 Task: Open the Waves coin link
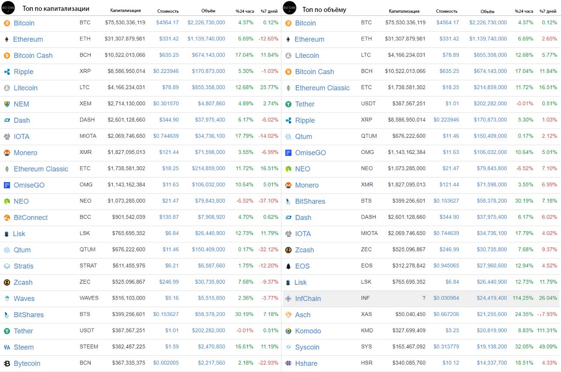click(24, 299)
